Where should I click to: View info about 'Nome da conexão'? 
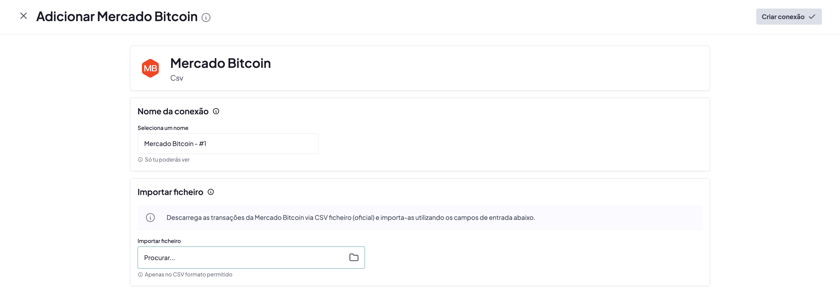216,111
